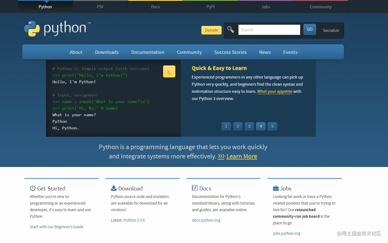Image resolution: width=388 pixels, height=243 pixels.
Task: Open the Docs top tab
Action: (x=156, y=7)
